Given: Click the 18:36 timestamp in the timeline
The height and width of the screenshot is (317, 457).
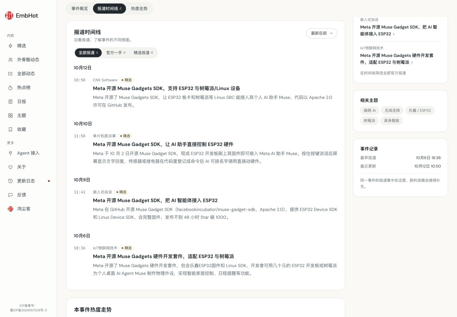Looking at the screenshot, I should tap(80, 248).
